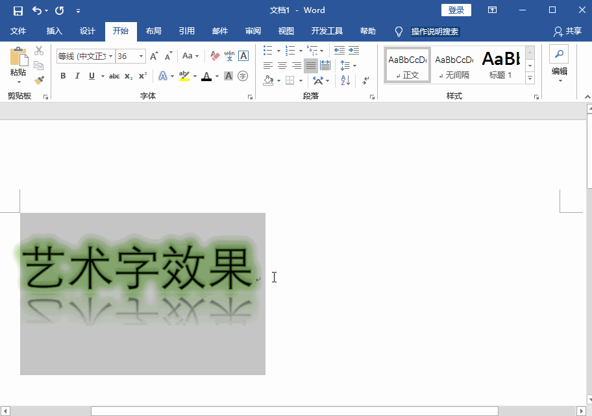592x416 pixels.
Task: Apply strikethrough formatting
Action: pos(114,75)
